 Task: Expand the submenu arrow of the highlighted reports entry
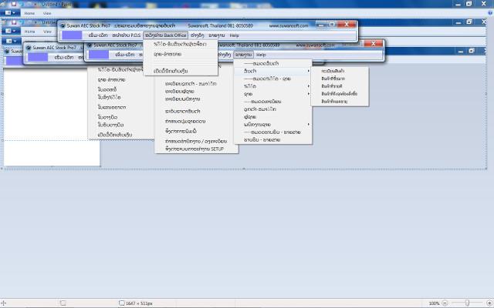pyautogui.click(x=308, y=71)
